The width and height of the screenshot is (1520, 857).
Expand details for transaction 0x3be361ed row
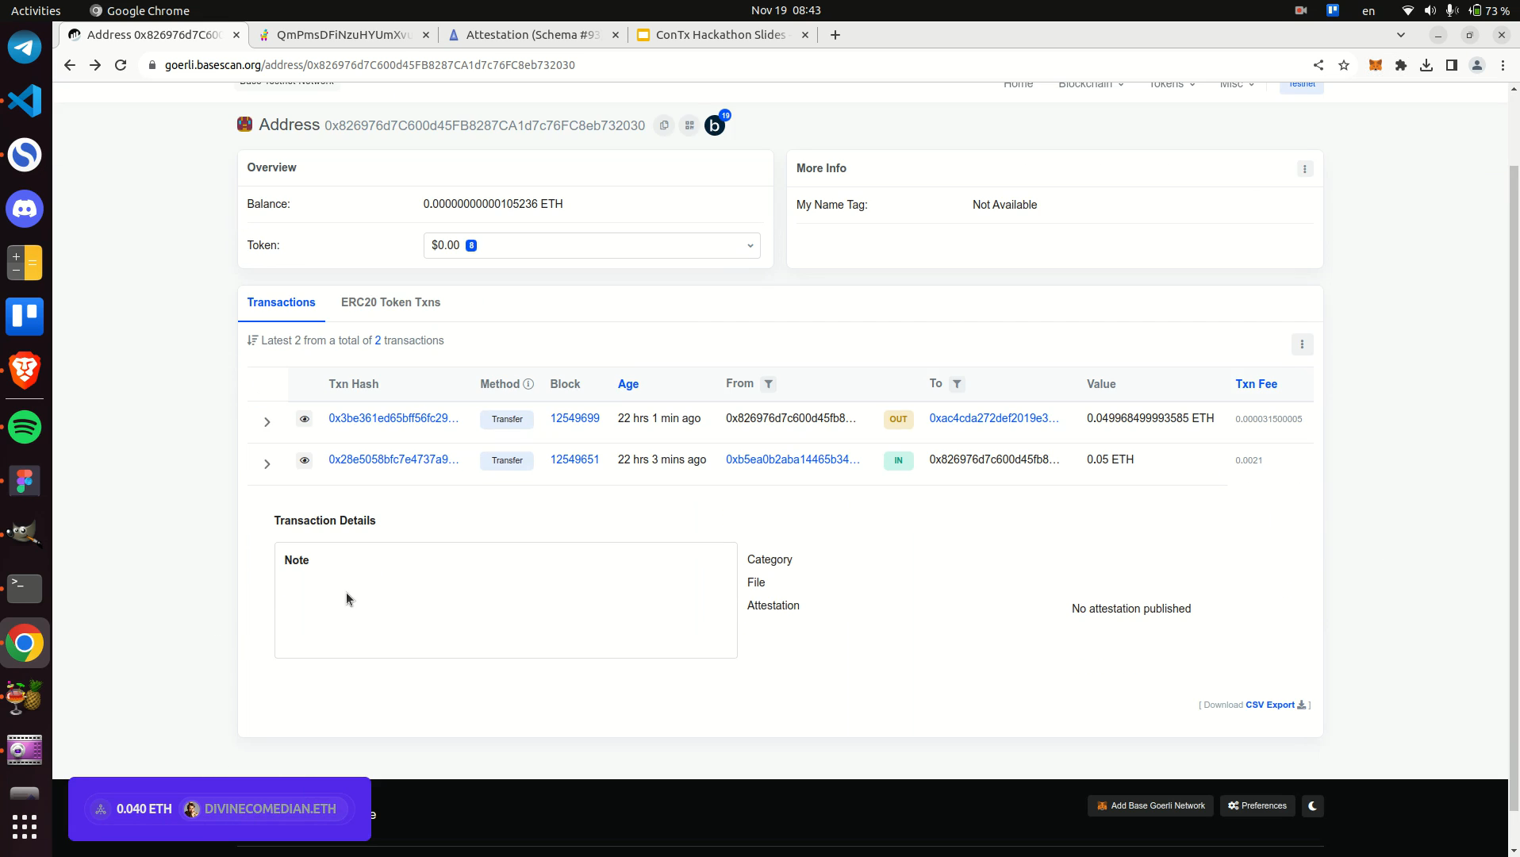[267, 422]
